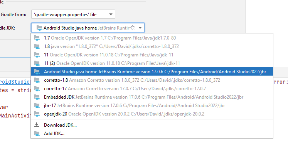The image size is (288, 147).
Task: Click the download arrow icon
Action: pos(37,125)
